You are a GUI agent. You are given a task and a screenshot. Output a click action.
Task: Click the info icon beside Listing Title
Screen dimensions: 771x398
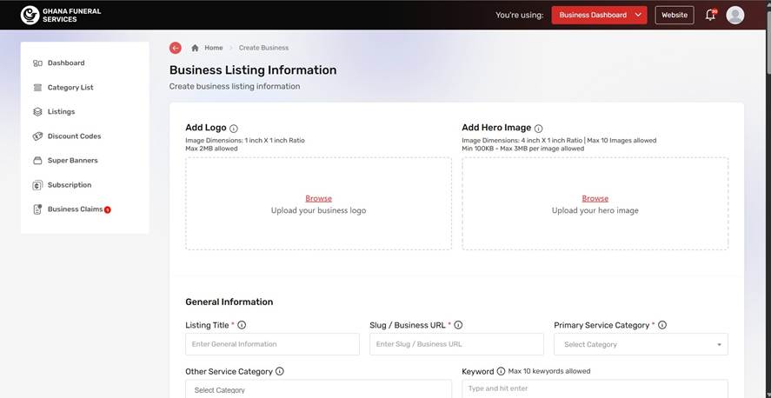[x=242, y=325]
